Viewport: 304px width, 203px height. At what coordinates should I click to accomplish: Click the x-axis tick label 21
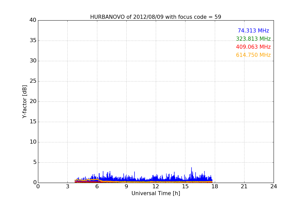(x=244, y=186)
